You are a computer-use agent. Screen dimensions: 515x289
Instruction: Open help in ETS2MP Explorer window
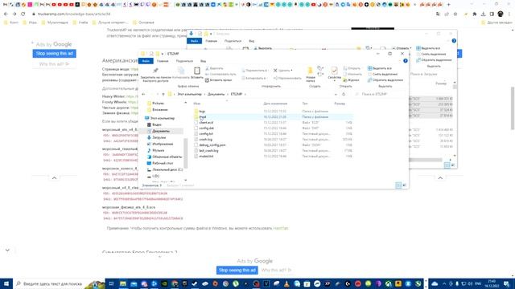(x=406, y=61)
